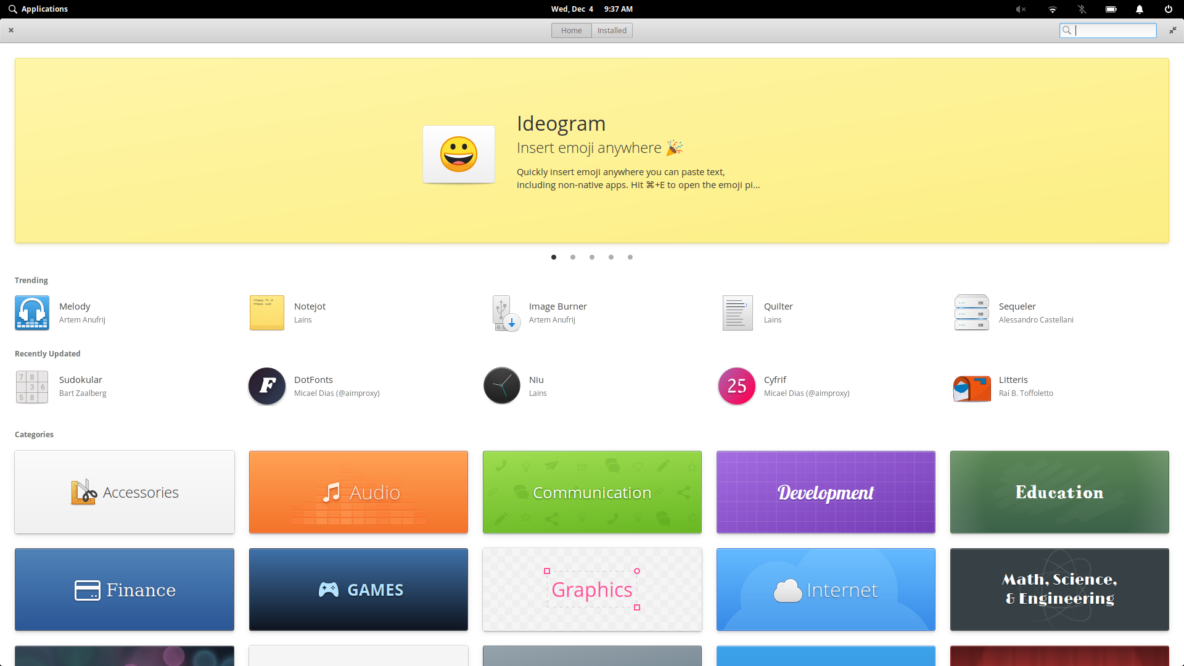Open the Audio category

[358, 492]
